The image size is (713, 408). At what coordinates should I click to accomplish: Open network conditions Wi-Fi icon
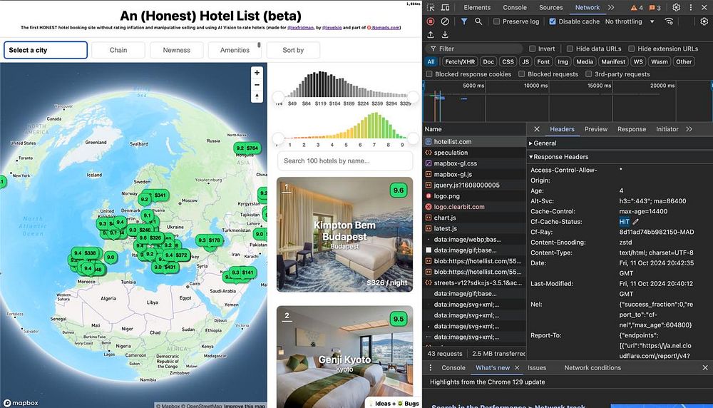[669, 21]
